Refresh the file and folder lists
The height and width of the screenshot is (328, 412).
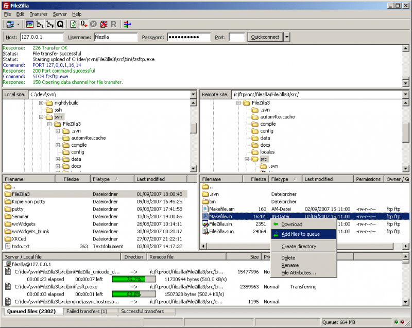pyautogui.click(x=72, y=24)
